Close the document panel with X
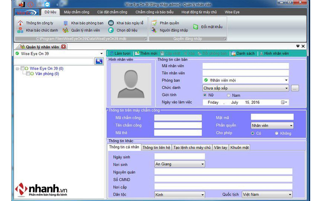The width and height of the screenshot is (322, 201). (x=303, y=46)
